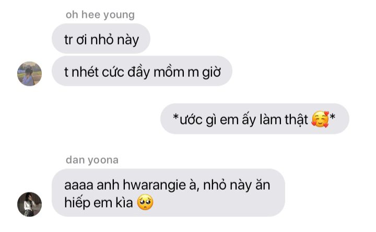The image size is (376, 232).
Task: Click the words 'hiếp em kìa' in the last message
Action: [x=99, y=203]
